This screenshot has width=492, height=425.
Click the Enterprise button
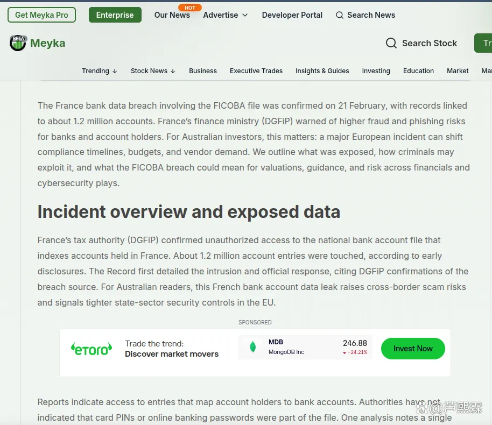click(x=115, y=15)
